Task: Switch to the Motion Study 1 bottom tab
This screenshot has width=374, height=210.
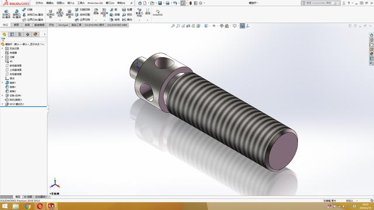Action: 41,197
